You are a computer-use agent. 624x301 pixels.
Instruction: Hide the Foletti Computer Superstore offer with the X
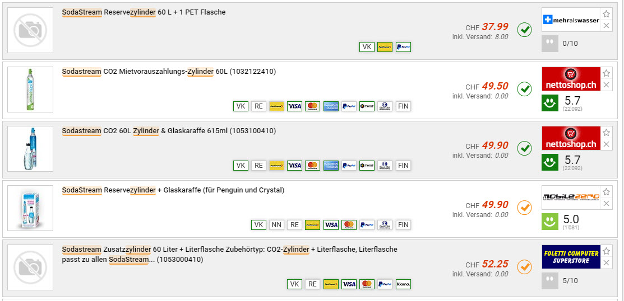click(606, 263)
